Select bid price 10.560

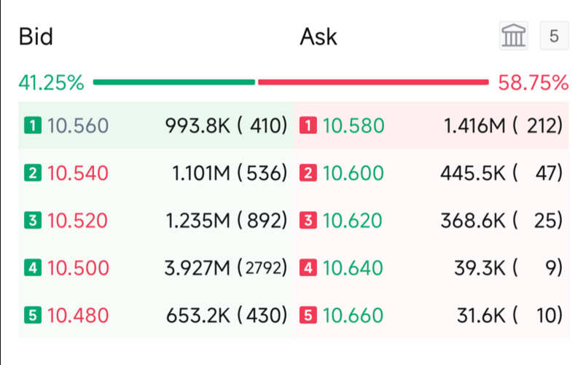78,125
